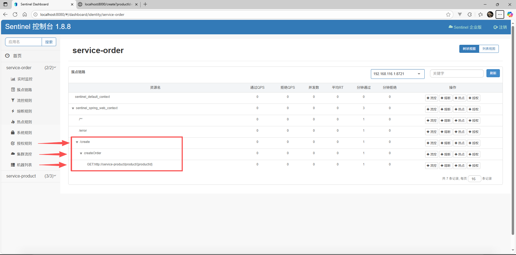Expand service-product app in sidebar
Image resolution: width=516 pixels, height=255 pixels.
click(31, 176)
